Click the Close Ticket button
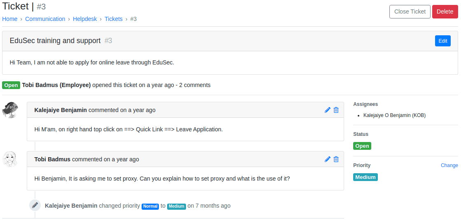This screenshot has width=461, height=220. coord(410,12)
